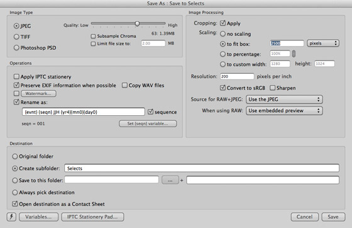Click Set {seqn} variable button

pyautogui.click(x=148, y=123)
